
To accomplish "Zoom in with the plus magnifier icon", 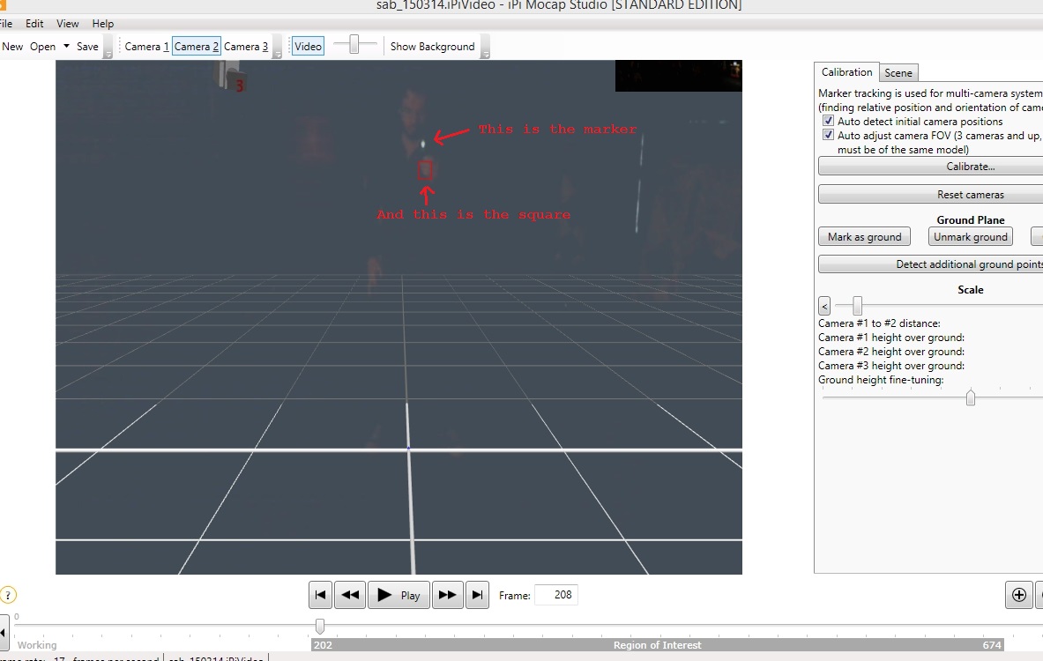I will [1018, 595].
